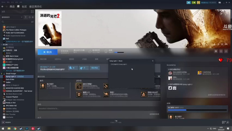Toggle the library grid view icon
This screenshot has width=232, height=131.
coord(32,12)
